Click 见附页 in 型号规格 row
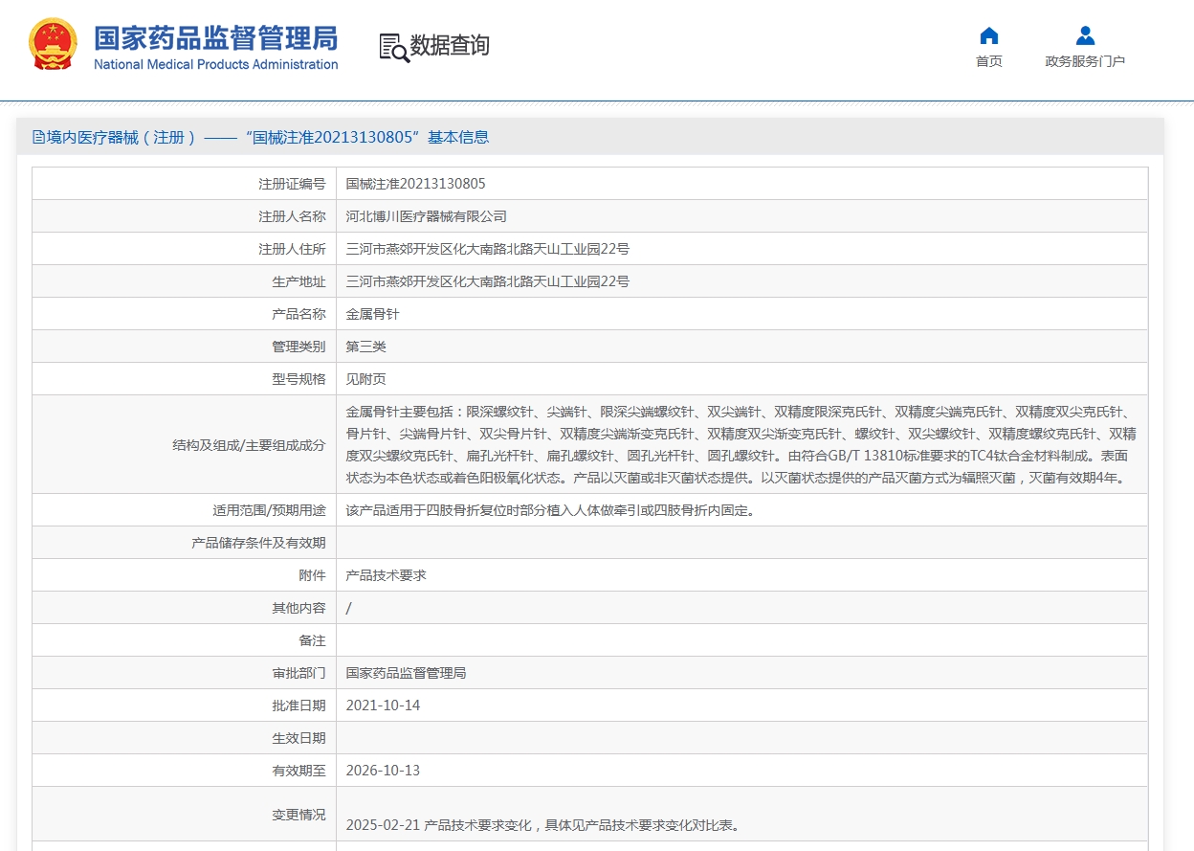This screenshot has height=851, width=1194. [365, 379]
